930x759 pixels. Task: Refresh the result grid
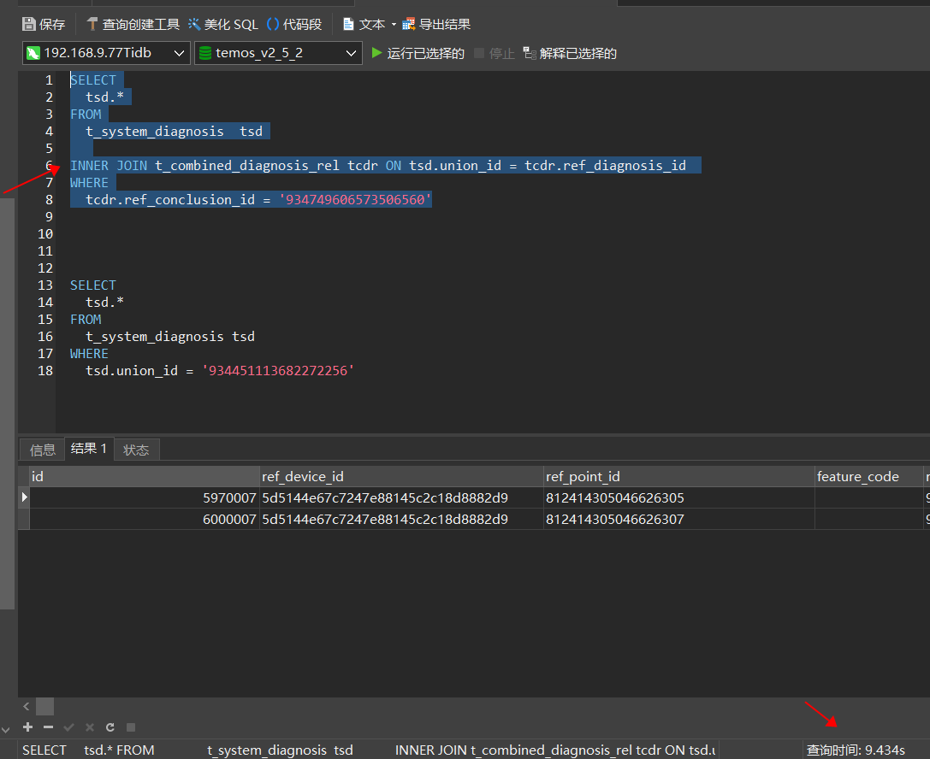110,727
